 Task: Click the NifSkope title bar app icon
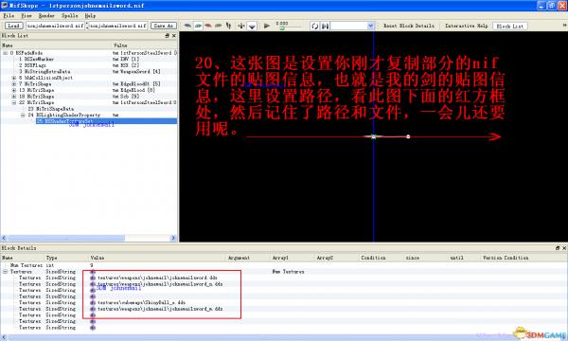[x=5, y=5]
